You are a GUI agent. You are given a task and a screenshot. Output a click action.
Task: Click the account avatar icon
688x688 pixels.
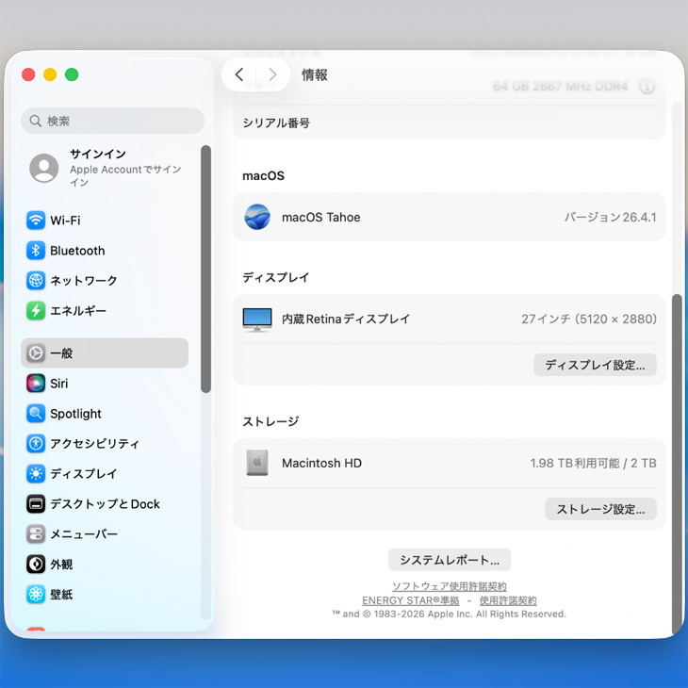(x=44, y=168)
